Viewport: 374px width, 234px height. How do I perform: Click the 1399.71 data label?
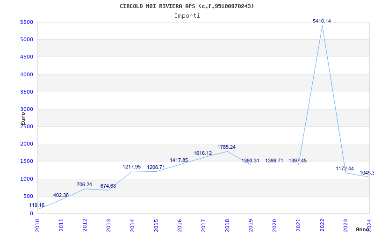click(x=274, y=161)
